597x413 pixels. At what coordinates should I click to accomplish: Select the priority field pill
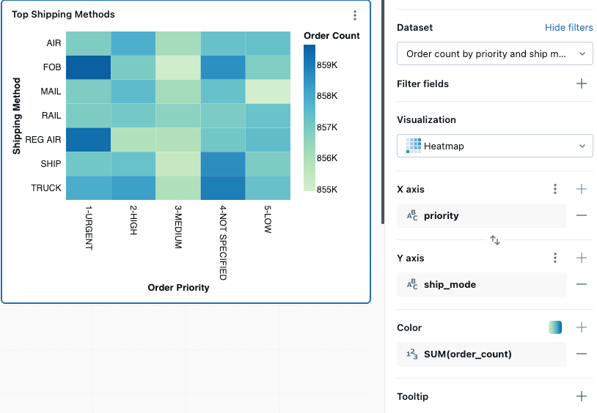click(x=482, y=215)
